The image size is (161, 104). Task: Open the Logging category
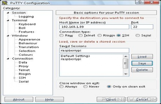pyautogui.click(x=26, y=17)
